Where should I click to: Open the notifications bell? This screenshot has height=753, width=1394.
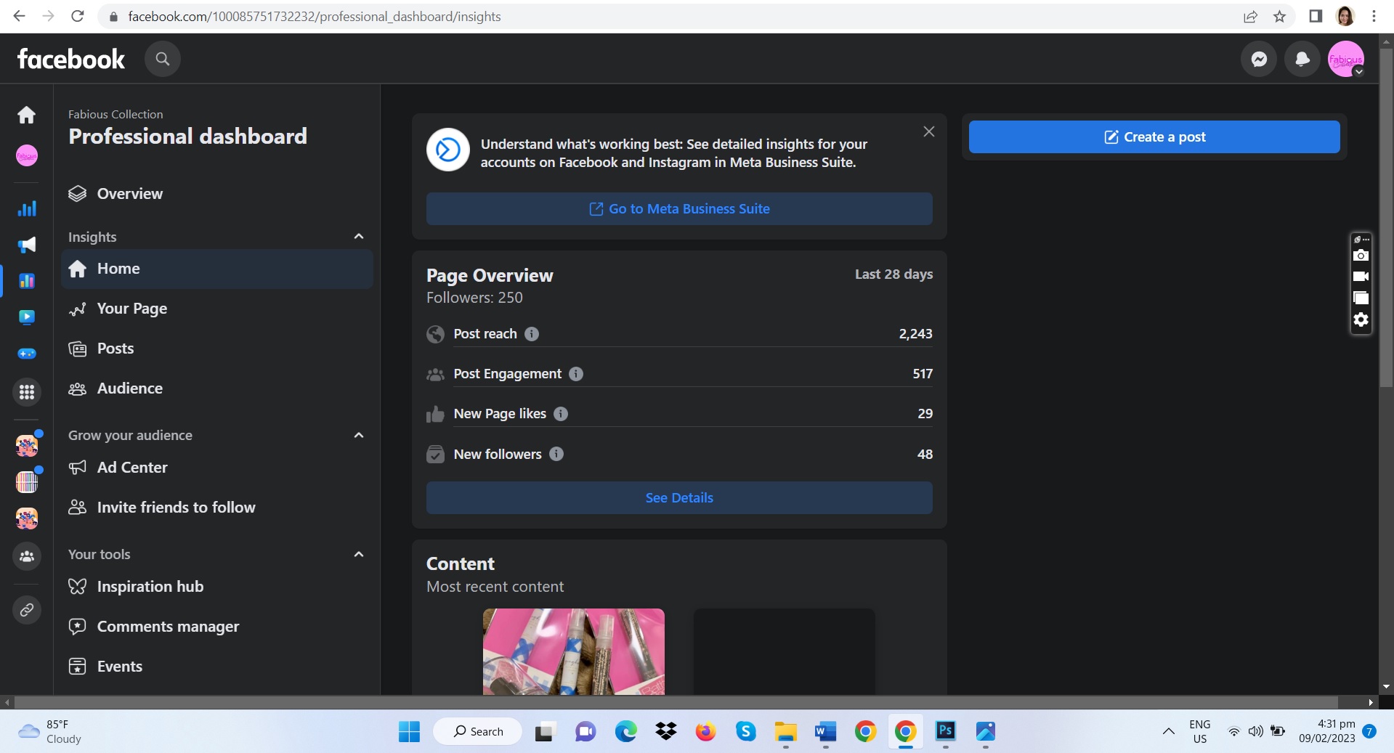(1302, 59)
